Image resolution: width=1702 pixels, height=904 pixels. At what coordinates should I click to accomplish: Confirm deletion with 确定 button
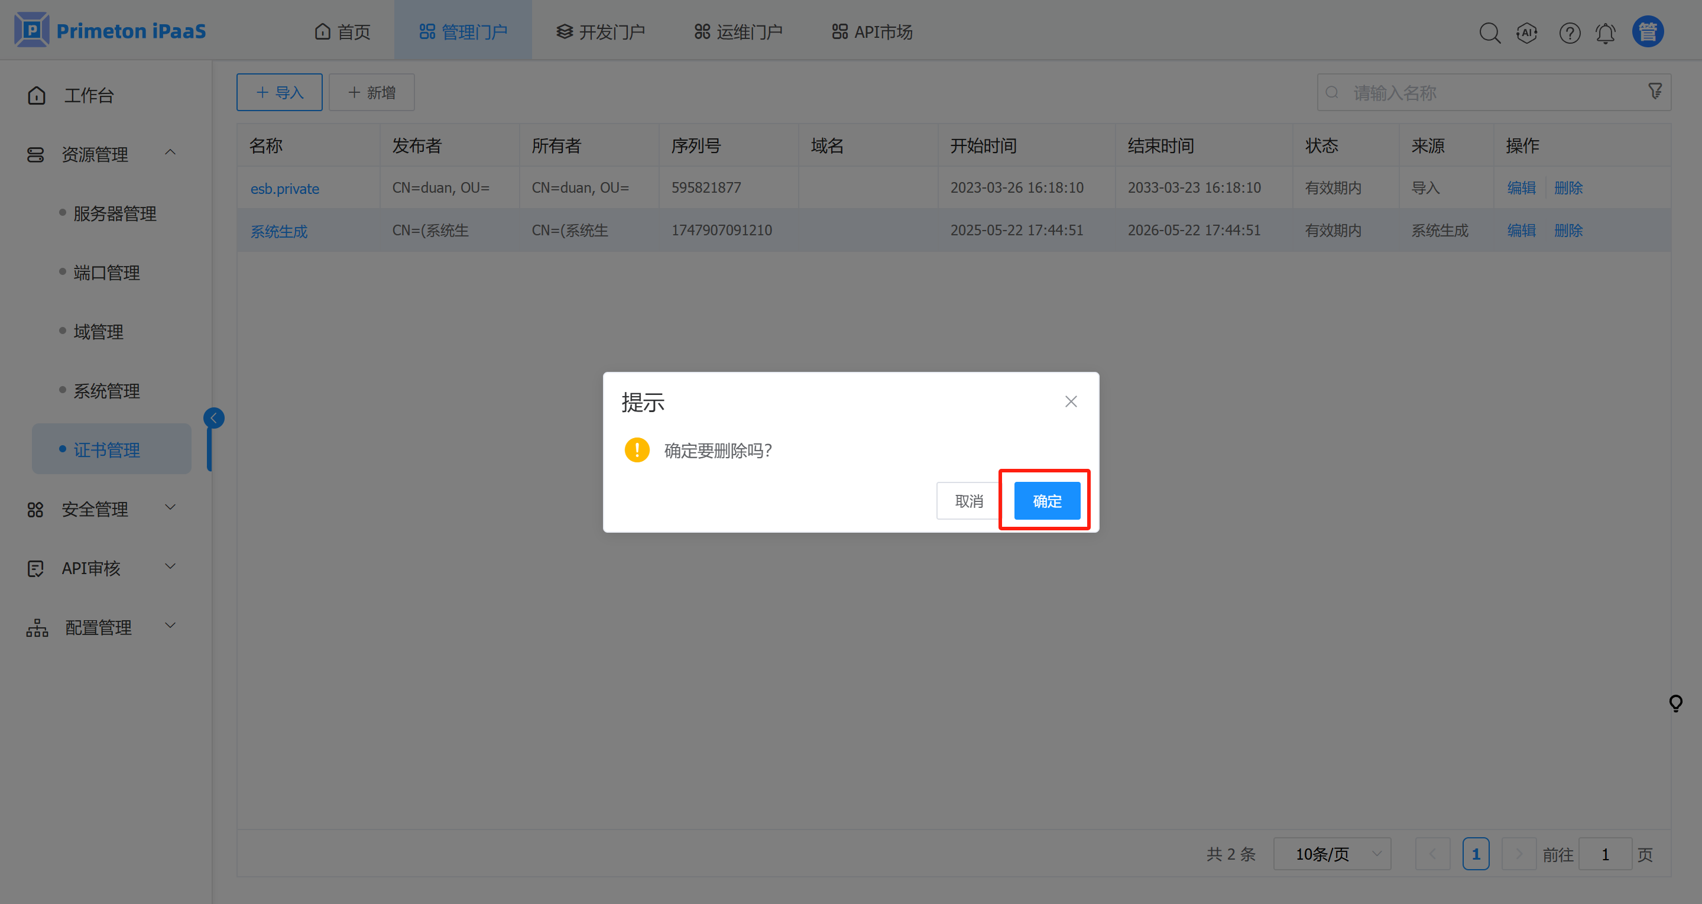tap(1046, 501)
